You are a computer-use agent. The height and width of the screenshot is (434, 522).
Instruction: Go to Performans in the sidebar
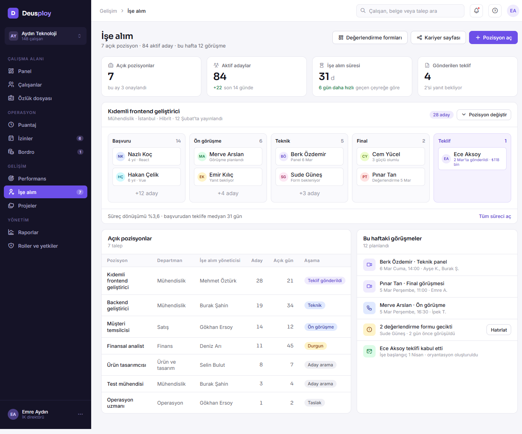pos(46,179)
